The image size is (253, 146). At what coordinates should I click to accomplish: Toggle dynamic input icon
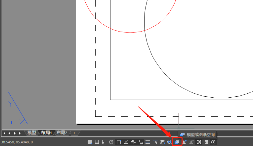pos(141,142)
